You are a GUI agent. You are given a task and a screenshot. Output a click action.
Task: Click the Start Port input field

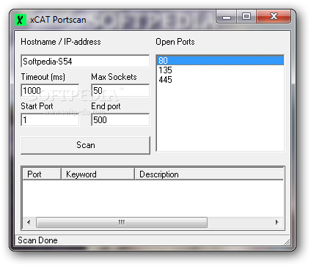coord(50,119)
